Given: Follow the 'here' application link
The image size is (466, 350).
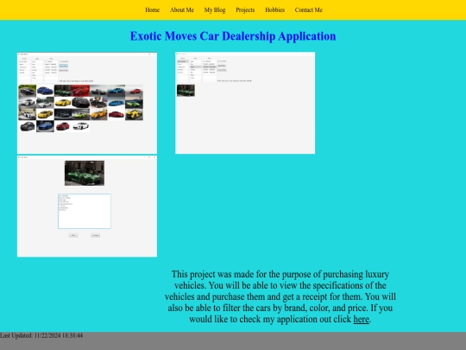Looking at the screenshot, I should click(x=361, y=319).
